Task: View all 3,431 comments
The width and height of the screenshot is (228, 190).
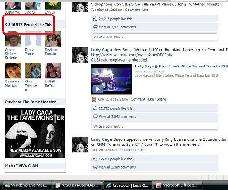Action: [117, 27]
